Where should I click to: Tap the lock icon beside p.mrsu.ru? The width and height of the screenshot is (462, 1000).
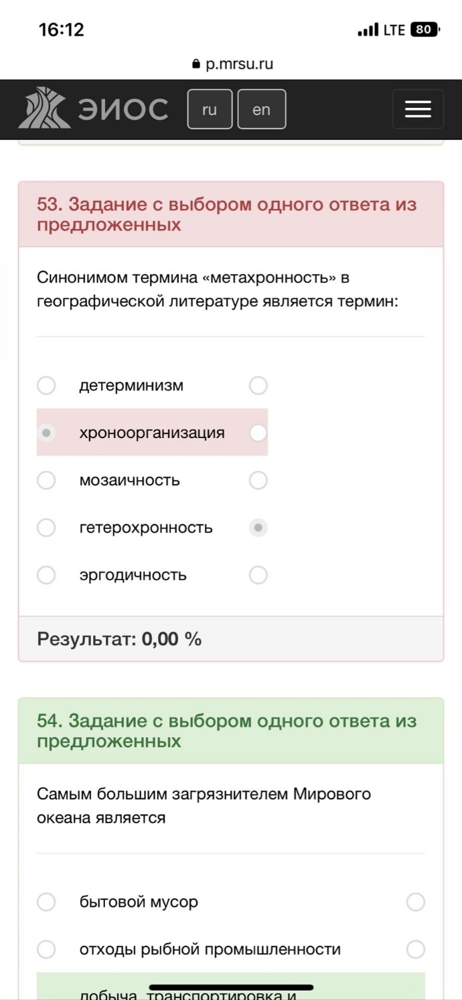coord(196,64)
